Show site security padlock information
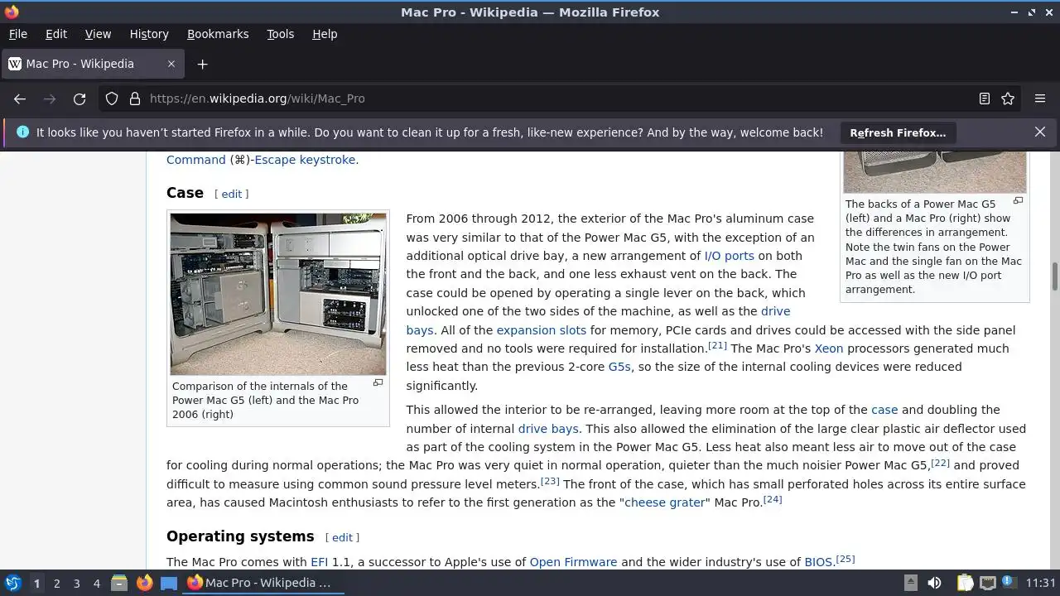1060x596 pixels. (x=135, y=99)
